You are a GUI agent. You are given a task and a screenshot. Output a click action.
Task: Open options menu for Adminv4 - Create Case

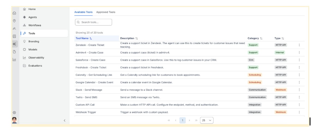[299, 53]
